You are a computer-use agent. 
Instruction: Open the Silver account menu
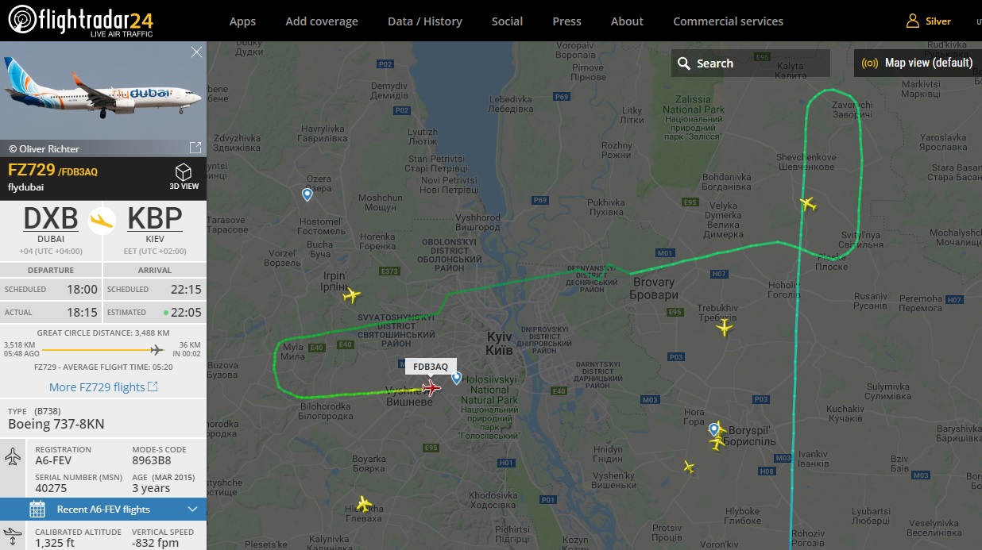[929, 21]
